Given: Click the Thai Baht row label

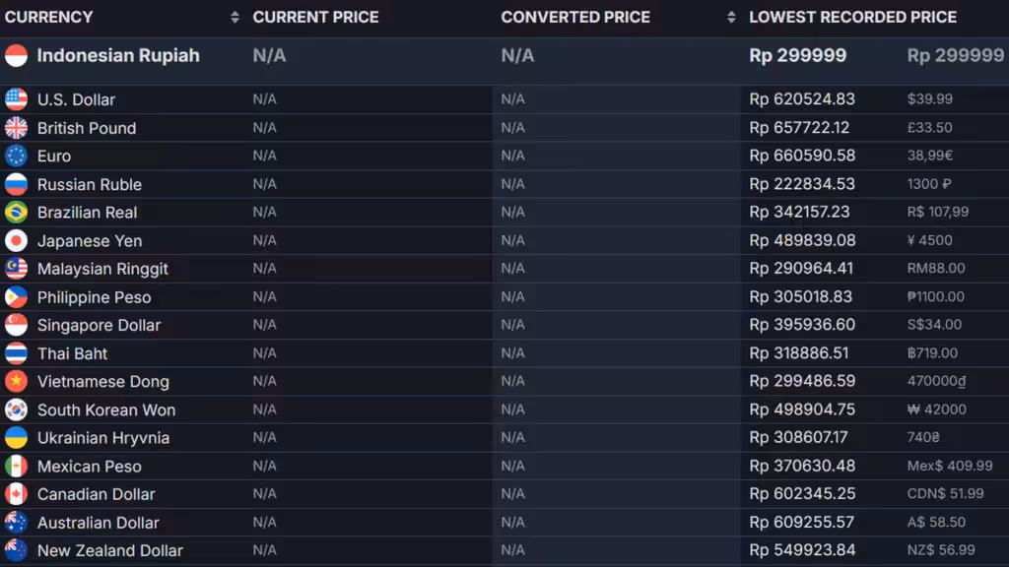Looking at the screenshot, I should [72, 353].
